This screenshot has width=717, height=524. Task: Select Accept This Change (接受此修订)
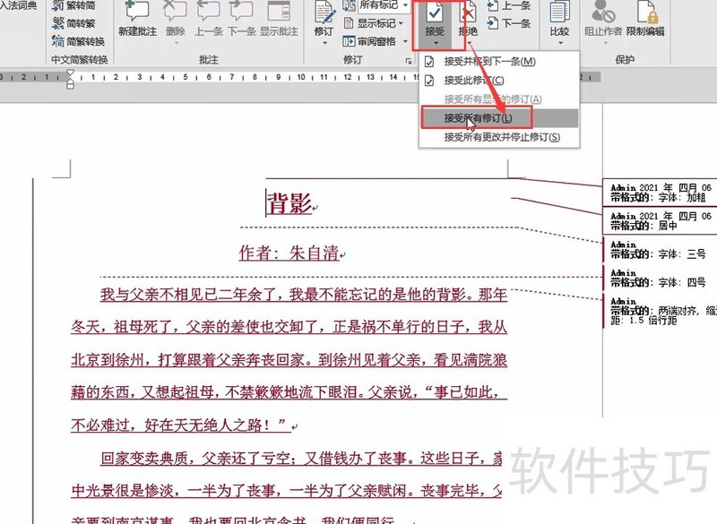[x=473, y=81]
